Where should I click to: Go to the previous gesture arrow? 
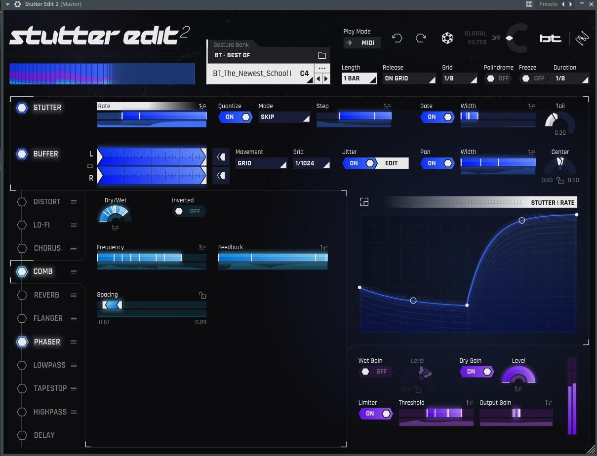pos(318,78)
